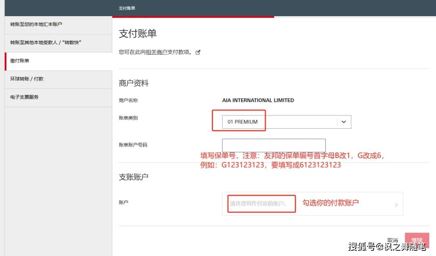Viewport: 436px width, 256px height.
Task: Open the 请选择用作付款的账户 account selector
Action: coord(312,204)
